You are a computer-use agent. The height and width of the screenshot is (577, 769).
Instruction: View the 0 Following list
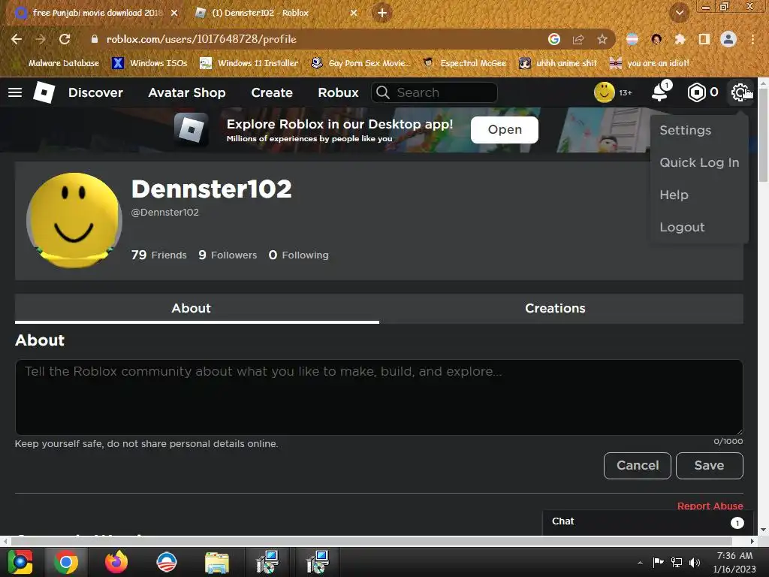pos(299,255)
